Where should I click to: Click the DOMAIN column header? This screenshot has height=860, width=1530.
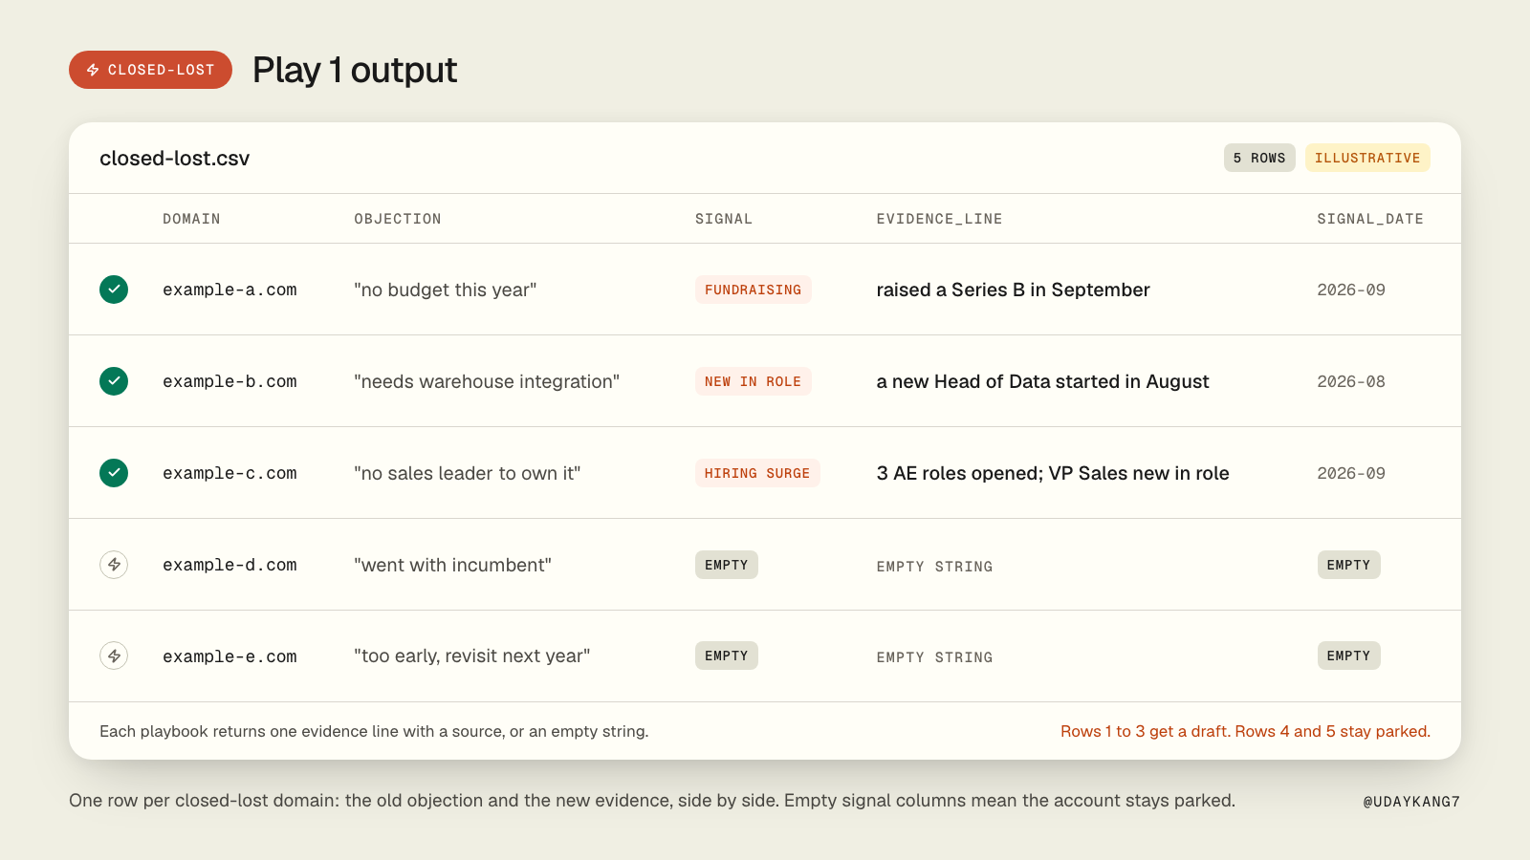[x=191, y=219]
